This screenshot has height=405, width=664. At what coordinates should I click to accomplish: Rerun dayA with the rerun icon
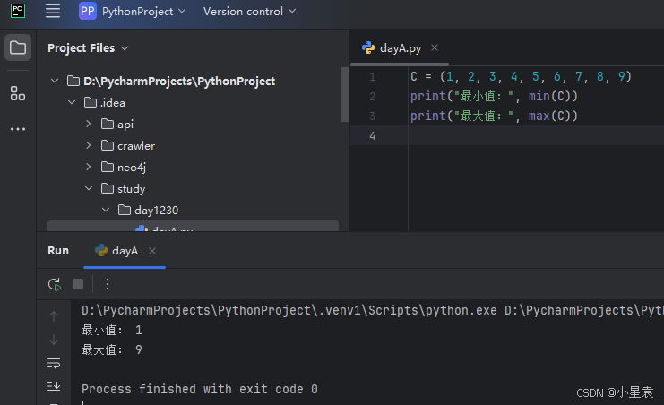pos(54,284)
